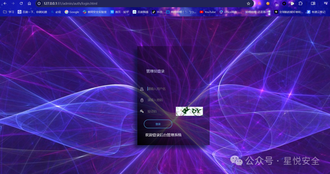
Task: Open the 百度网盘 bookmark
Action: (x=141, y=12)
